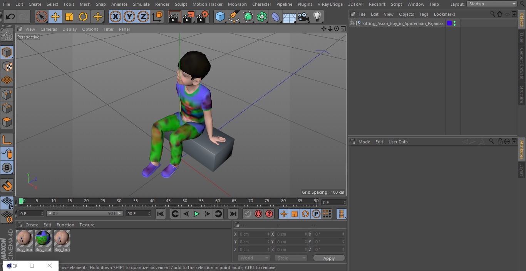Open the Scale mode dropdown
This screenshot has width=526, height=271.
point(291,258)
